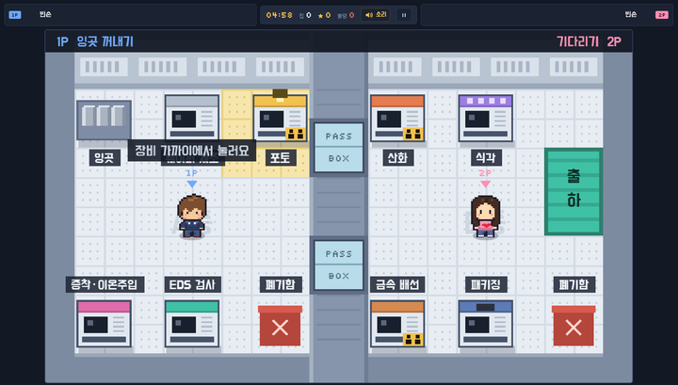Click the pink 2P arrow marker above the girl
The width and height of the screenshot is (678, 385).
pos(486,184)
